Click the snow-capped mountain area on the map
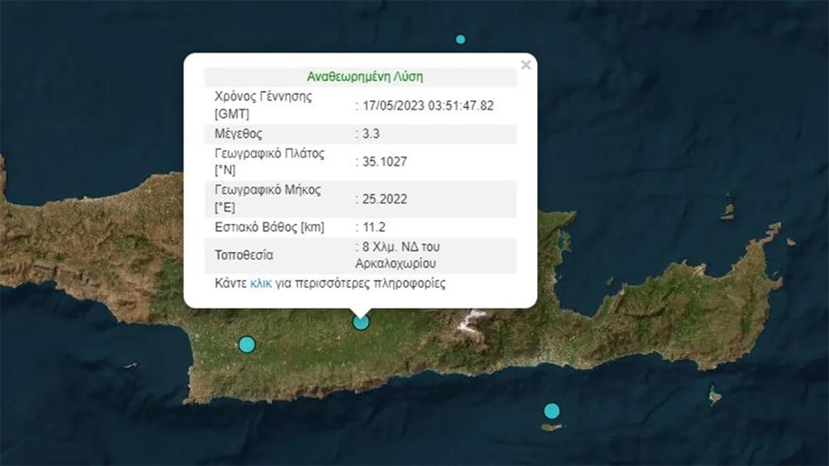The width and height of the screenshot is (829, 466). pos(473,321)
